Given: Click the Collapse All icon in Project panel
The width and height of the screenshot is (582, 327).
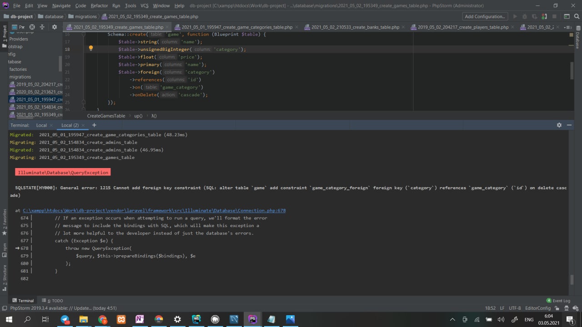Looking at the screenshot, I should (x=42, y=27).
